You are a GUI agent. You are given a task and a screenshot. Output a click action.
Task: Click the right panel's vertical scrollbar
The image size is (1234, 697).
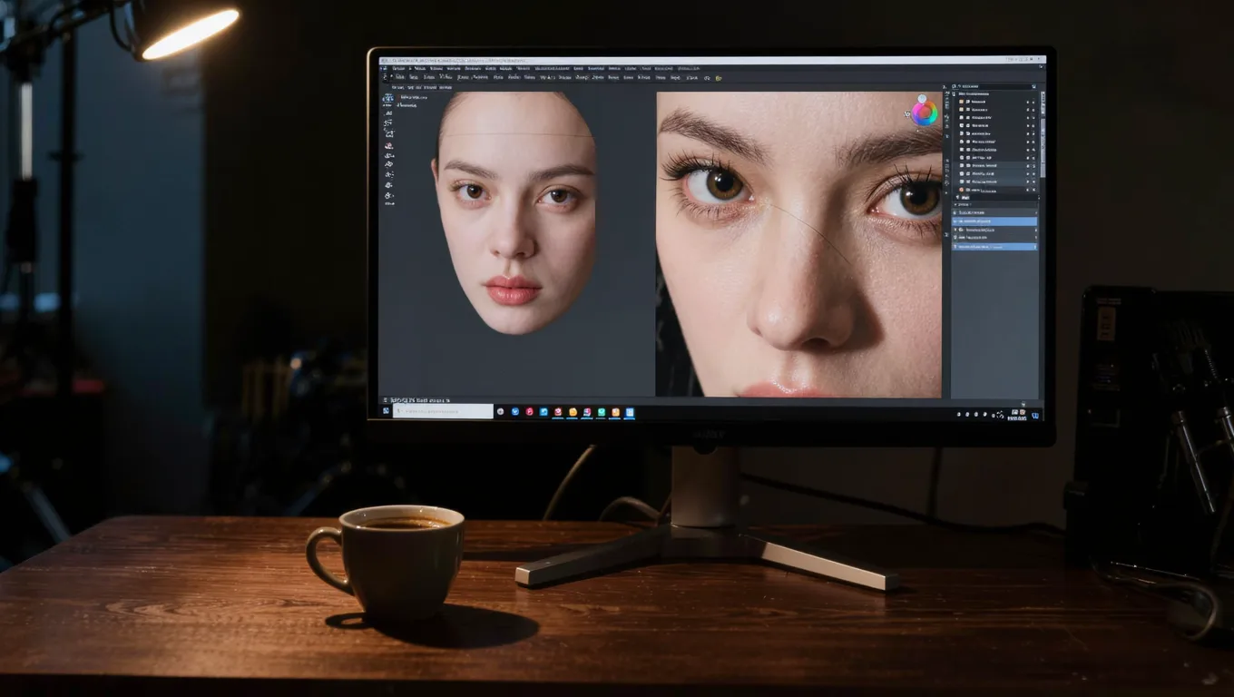pos(1043,136)
